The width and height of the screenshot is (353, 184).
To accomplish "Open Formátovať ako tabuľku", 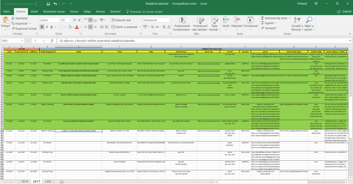I will tap(200, 24).
